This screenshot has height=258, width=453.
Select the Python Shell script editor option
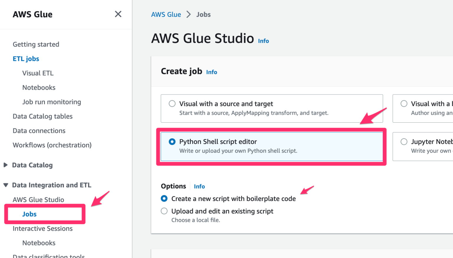tap(172, 142)
